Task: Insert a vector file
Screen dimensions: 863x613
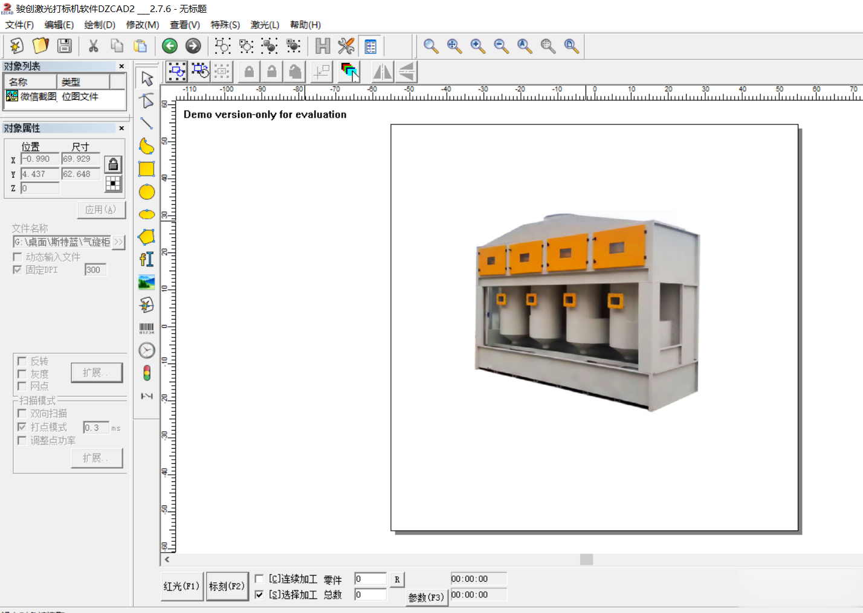Action: click(x=147, y=305)
